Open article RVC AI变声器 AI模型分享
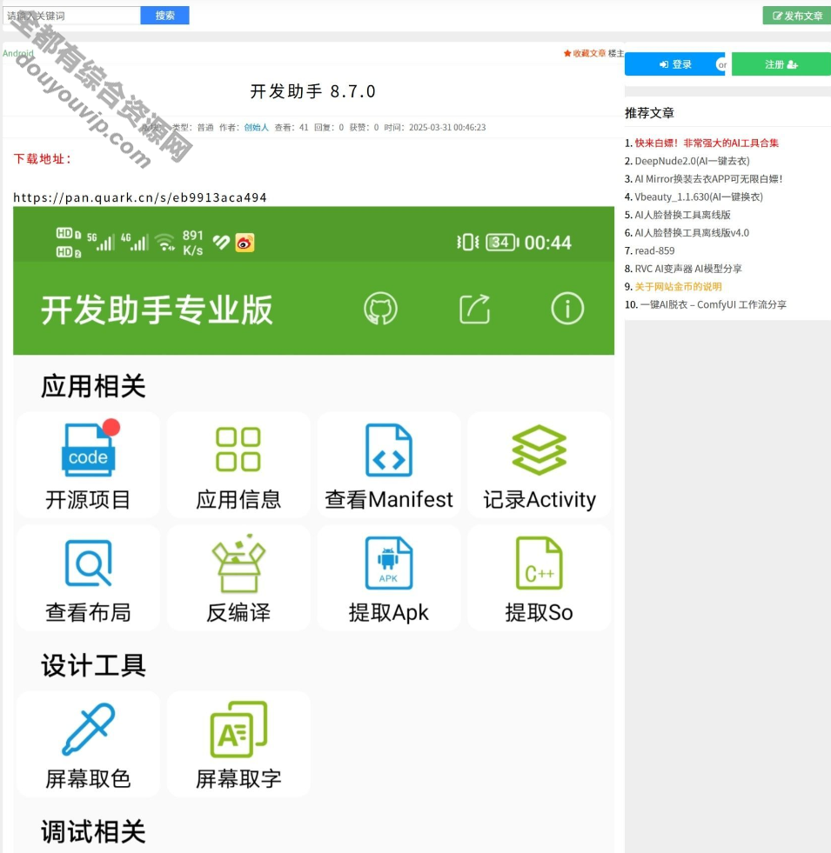The height and width of the screenshot is (853, 831). [687, 269]
